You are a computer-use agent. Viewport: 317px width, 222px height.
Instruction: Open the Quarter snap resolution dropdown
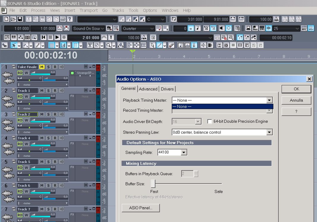138,28
